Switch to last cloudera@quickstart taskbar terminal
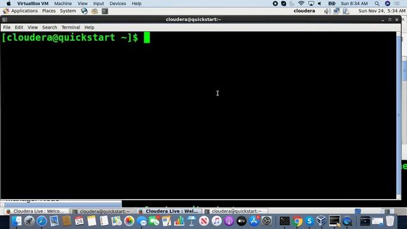Screen dimensions: 407x229 point(235,211)
